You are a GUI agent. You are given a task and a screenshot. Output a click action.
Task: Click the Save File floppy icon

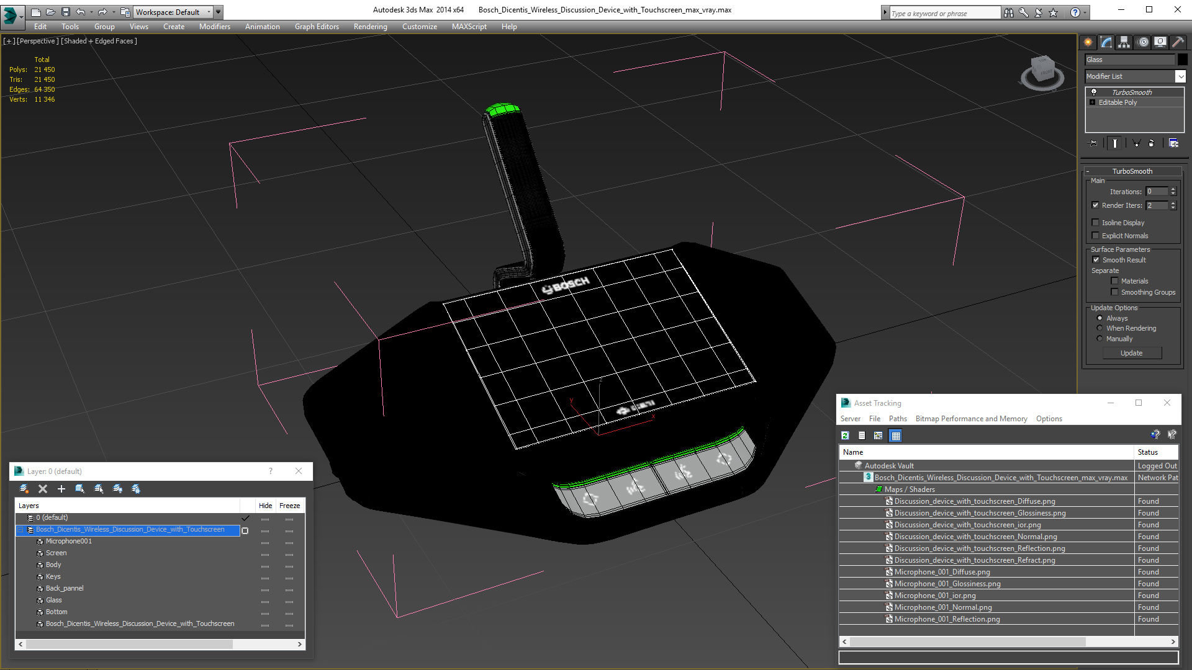[66, 12]
